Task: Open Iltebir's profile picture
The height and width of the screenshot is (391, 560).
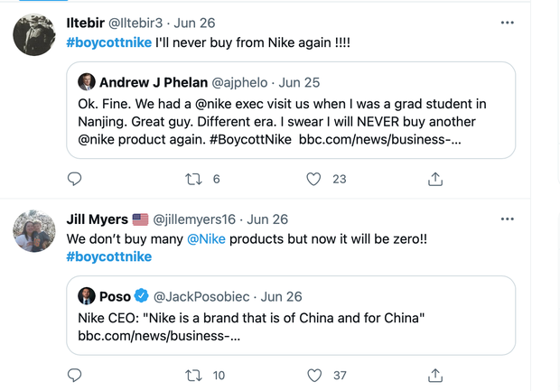Action: pyautogui.click(x=34, y=35)
